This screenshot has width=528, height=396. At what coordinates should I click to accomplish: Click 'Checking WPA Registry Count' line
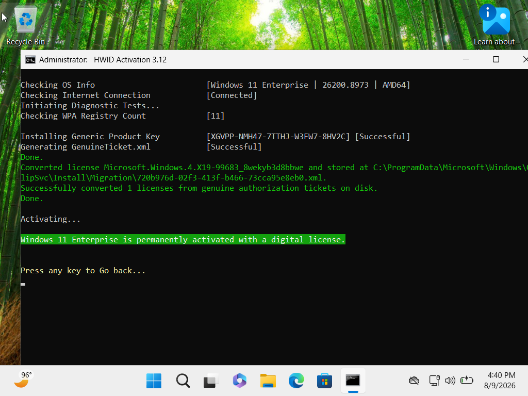click(x=83, y=116)
